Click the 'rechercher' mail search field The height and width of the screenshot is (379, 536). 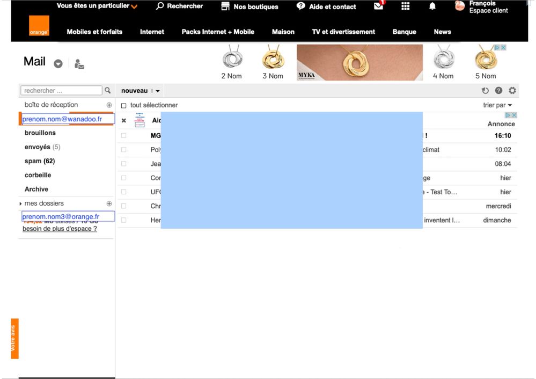pos(61,91)
